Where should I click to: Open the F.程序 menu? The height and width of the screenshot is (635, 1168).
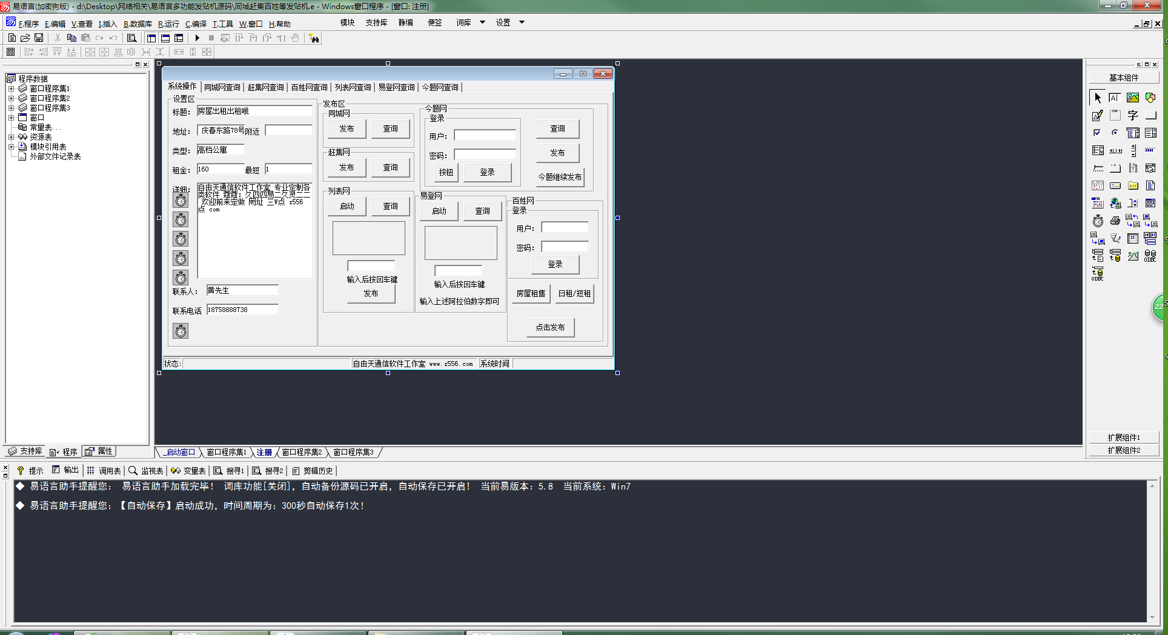coord(28,24)
